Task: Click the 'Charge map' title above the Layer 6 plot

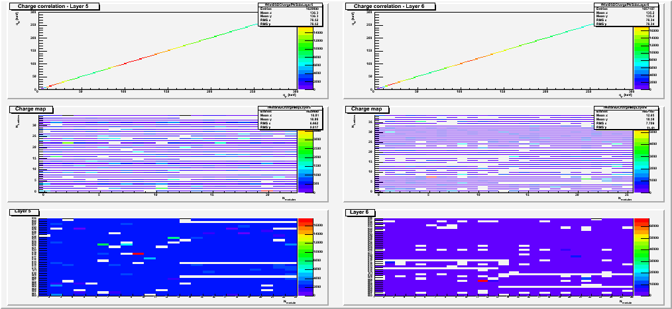Action: coord(367,109)
